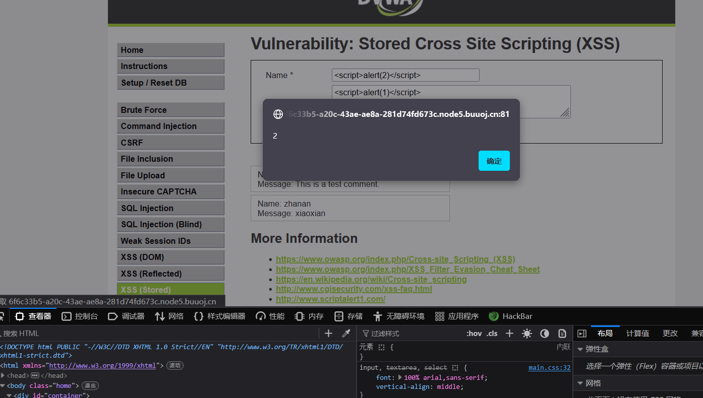
Task: Switch to the 存储 storage tab
Action: [x=348, y=316]
